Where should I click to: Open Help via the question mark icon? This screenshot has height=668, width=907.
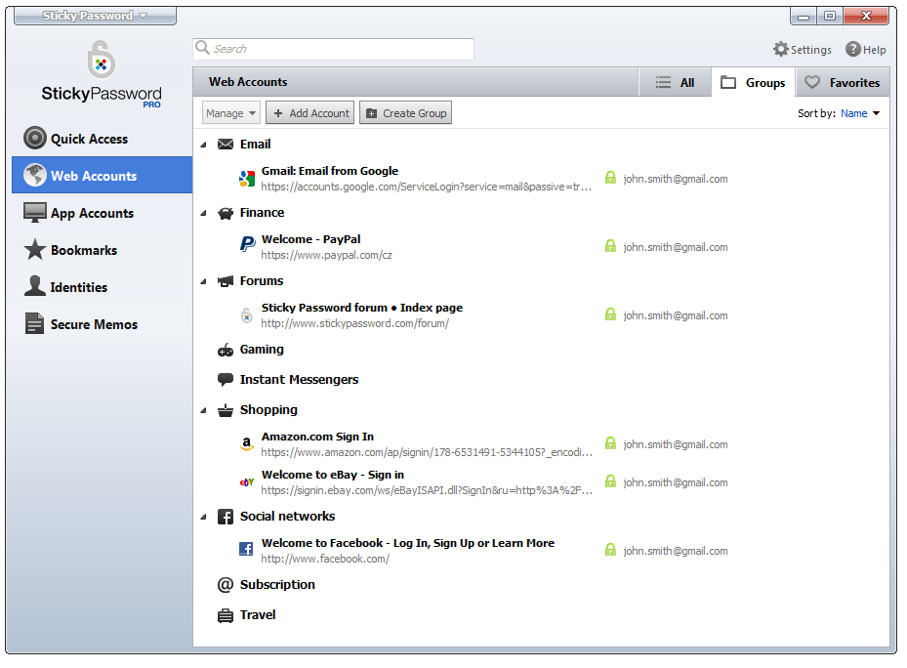(853, 50)
